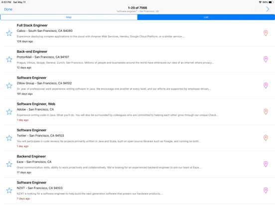The height and width of the screenshot is (206, 275).
Task: Tap location pin for Zillow Group job
Action: click(266, 85)
